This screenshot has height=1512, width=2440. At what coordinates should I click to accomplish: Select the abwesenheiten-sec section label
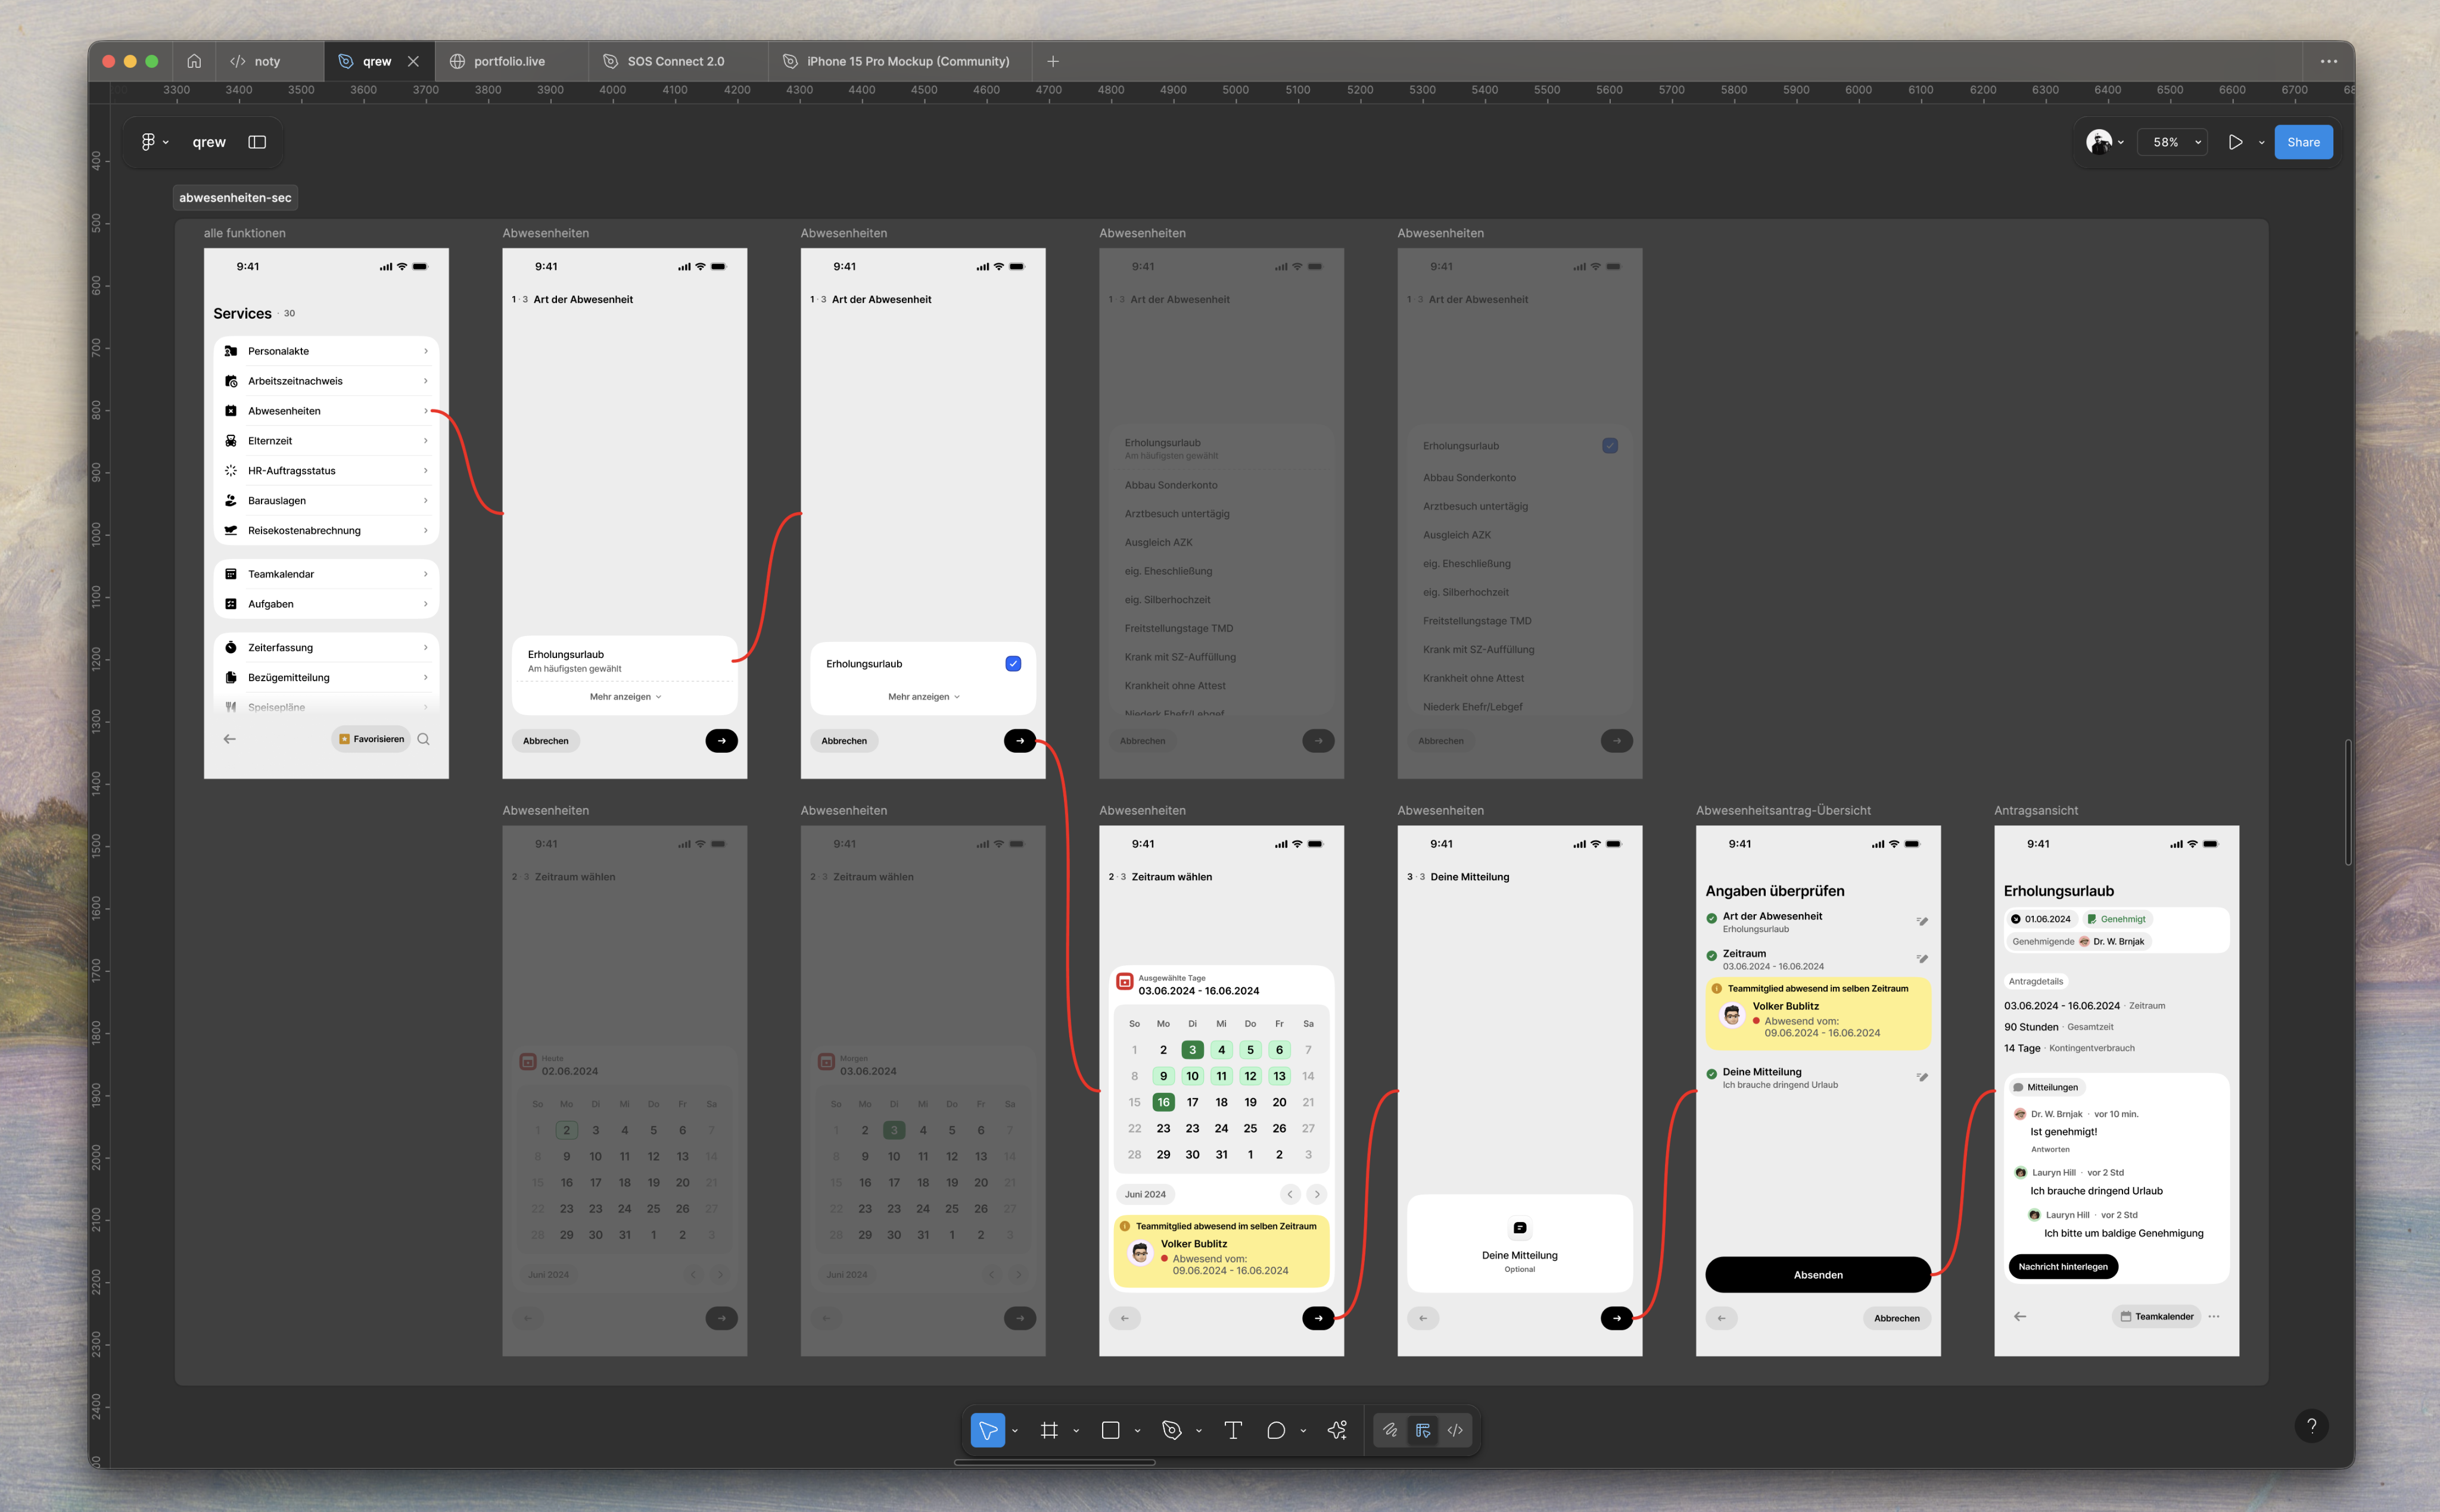click(x=235, y=198)
